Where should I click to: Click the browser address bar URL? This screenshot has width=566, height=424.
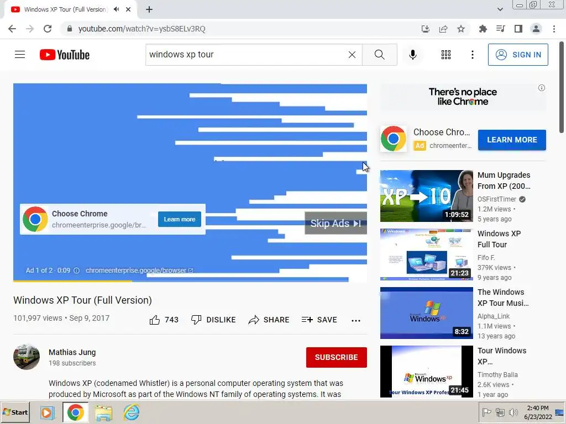pos(141,29)
